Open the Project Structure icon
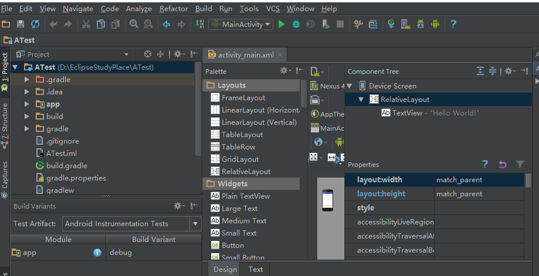 373,24
